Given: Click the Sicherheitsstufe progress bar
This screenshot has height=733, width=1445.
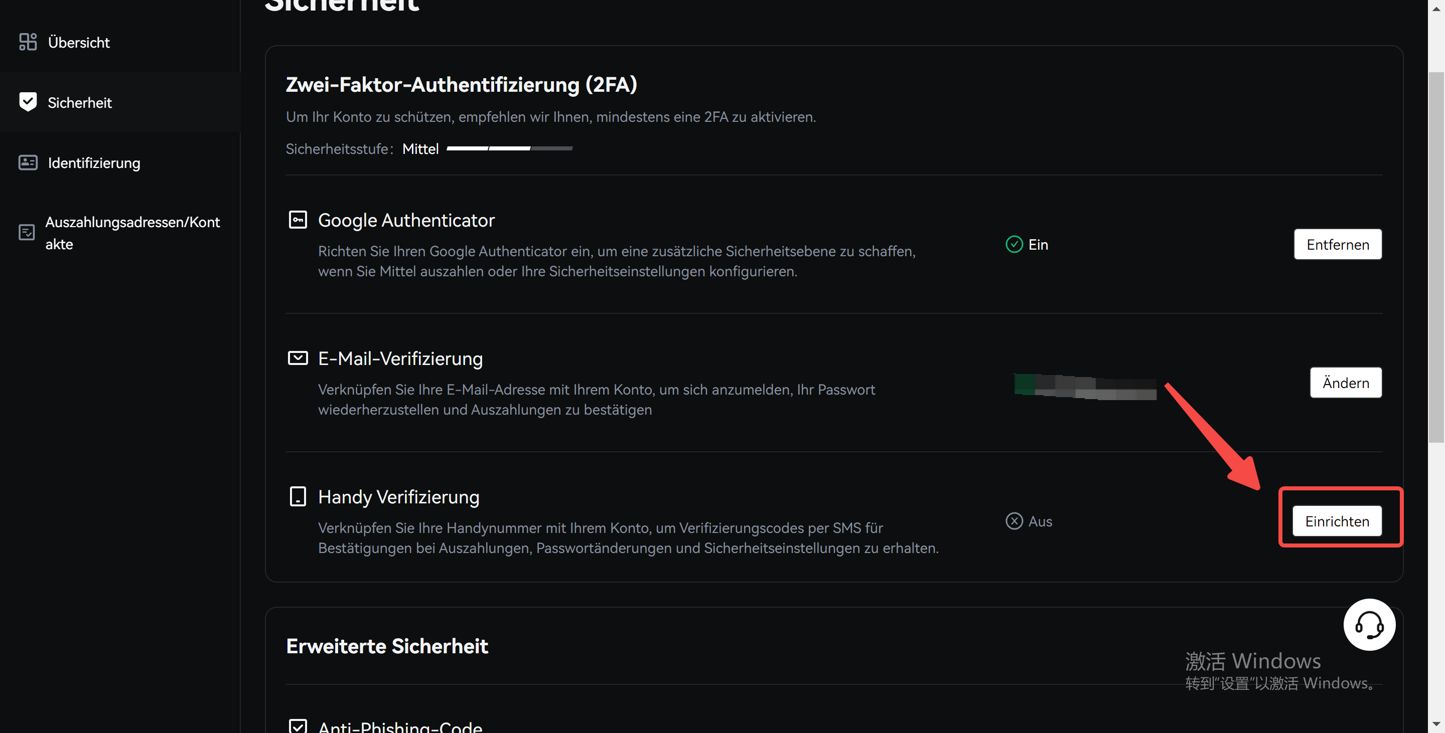Looking at the screenshot, I should [x=509, y=148].
